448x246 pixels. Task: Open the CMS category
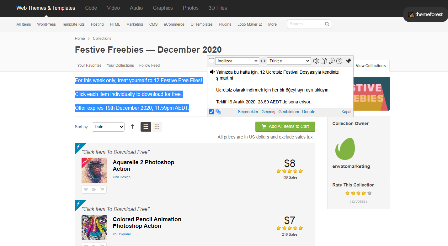click(153, 24)
